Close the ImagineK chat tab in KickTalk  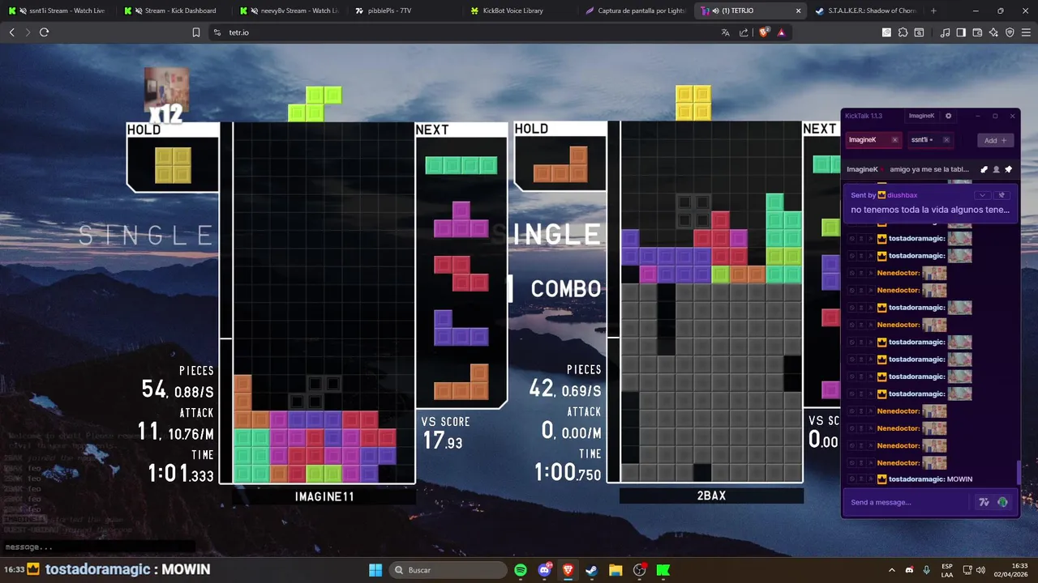tap(894, 140)
